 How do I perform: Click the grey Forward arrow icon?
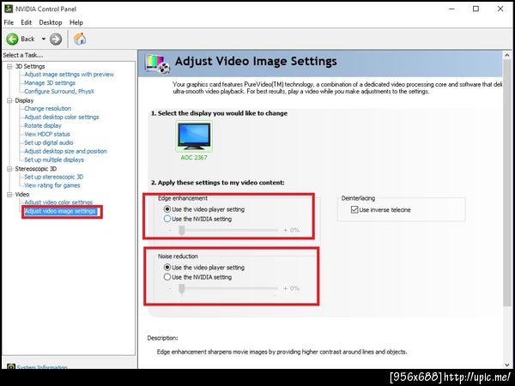pyautogui.click(x=56, y=39)
